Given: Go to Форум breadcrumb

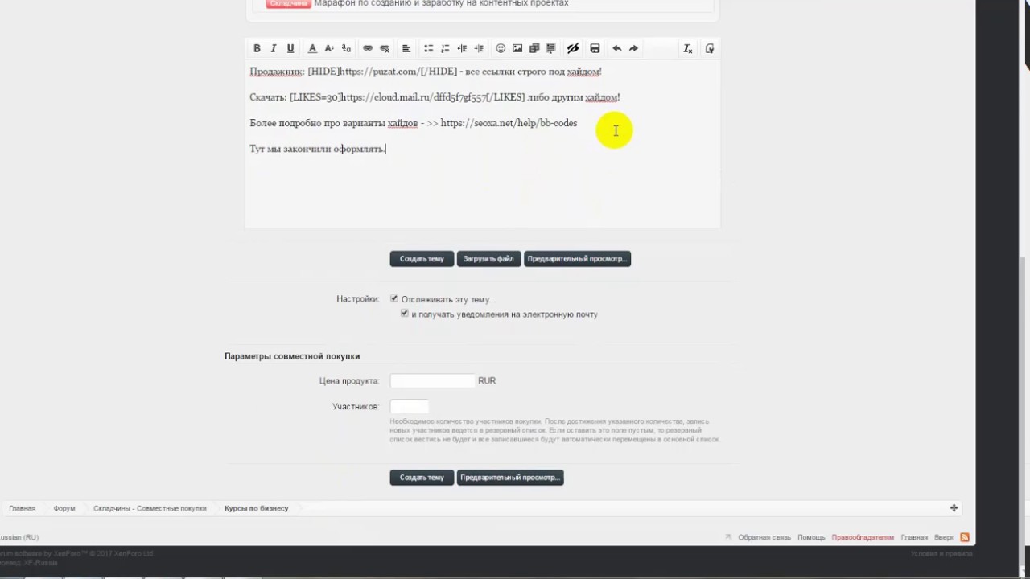Looking at the screenshot, I should (64, 508).
